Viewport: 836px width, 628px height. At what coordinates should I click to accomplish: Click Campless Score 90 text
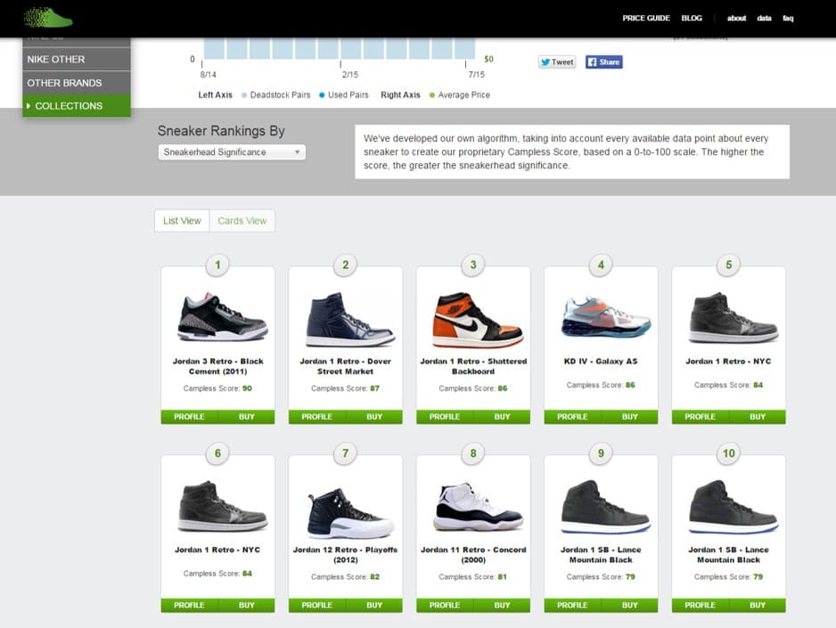pyautogui.click(x=217, y=388)
